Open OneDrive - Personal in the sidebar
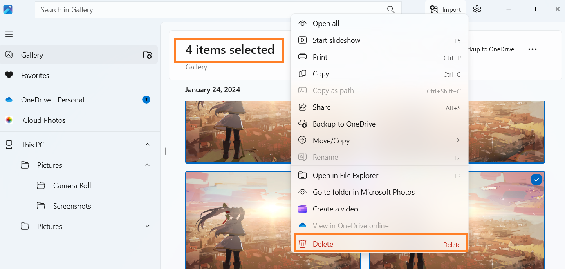The image size is (565, 269). coord(52,100)
